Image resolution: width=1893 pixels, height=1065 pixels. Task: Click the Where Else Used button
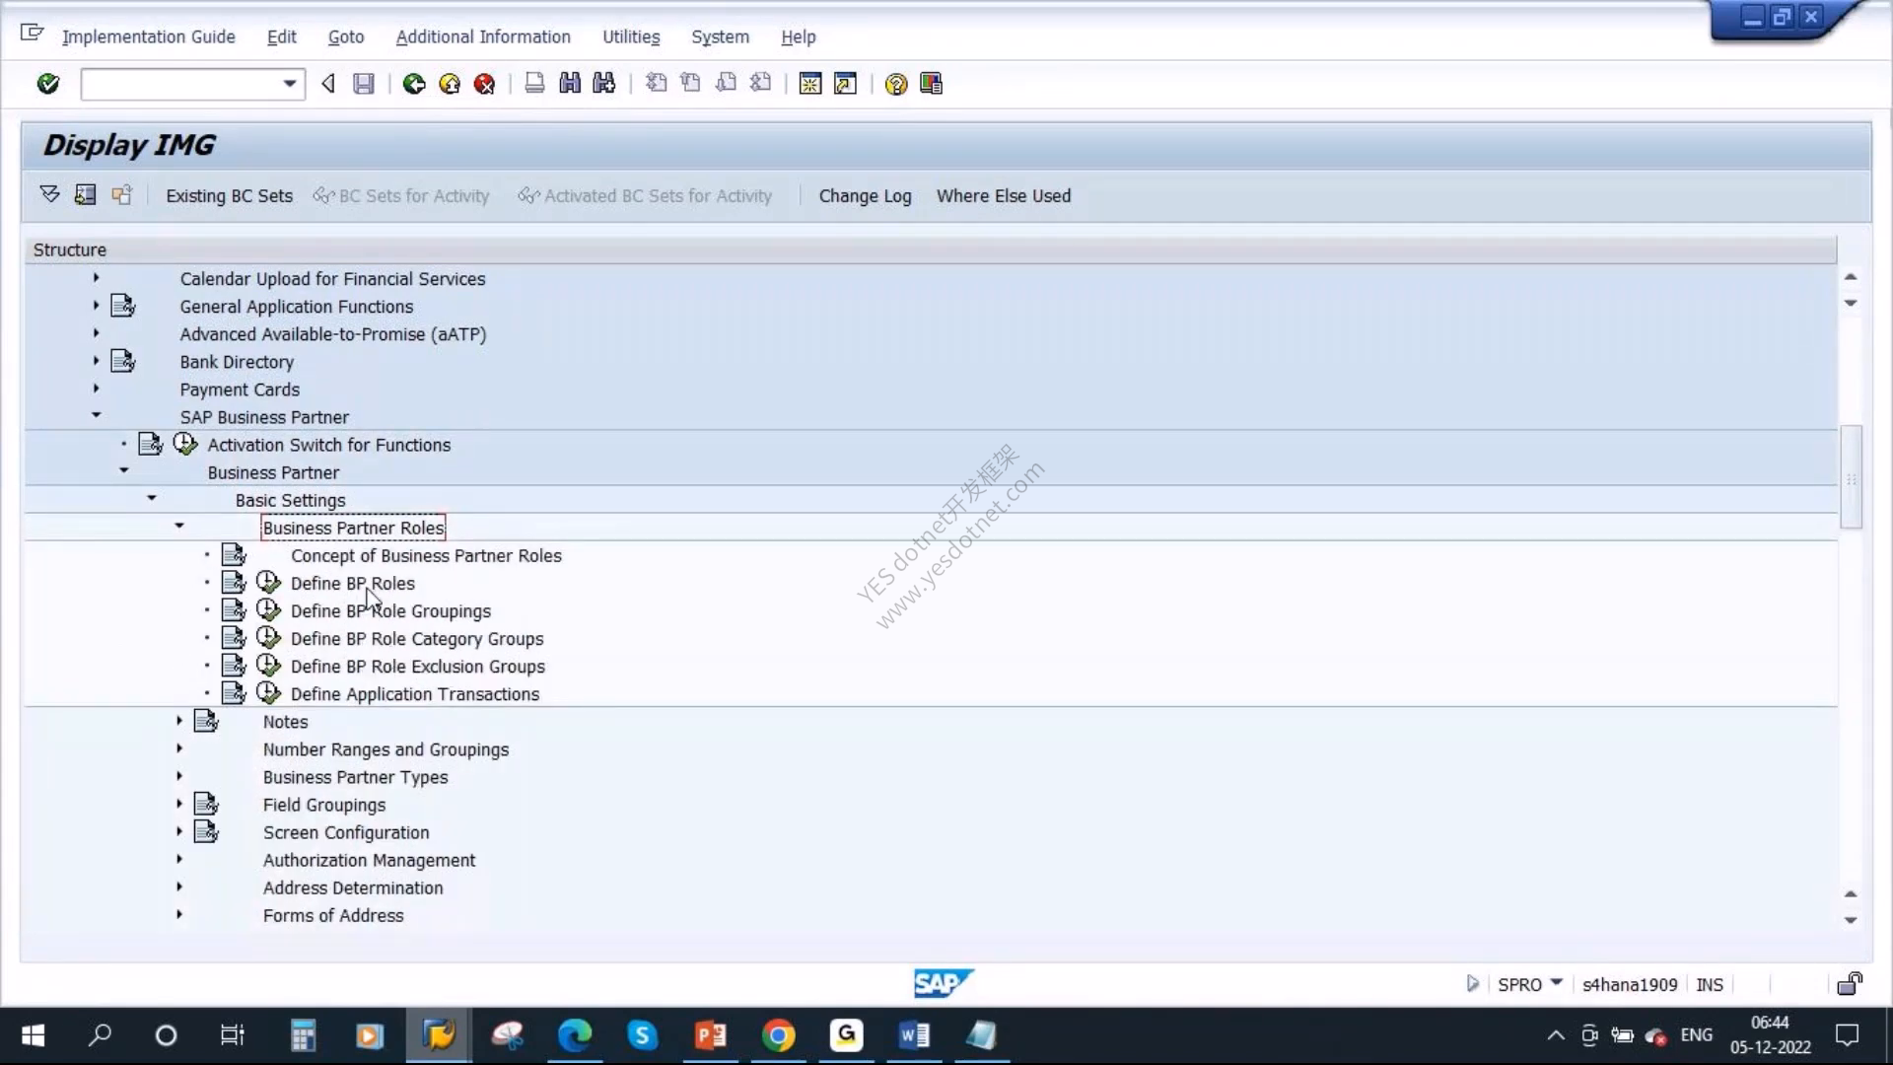click(x=1004, y=195)
